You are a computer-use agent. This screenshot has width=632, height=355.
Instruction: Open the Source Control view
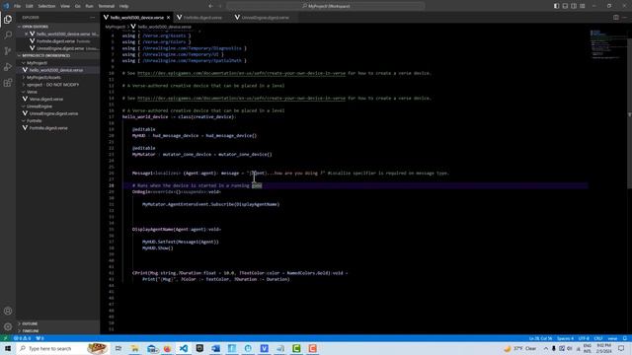click(x=8, y=50)
